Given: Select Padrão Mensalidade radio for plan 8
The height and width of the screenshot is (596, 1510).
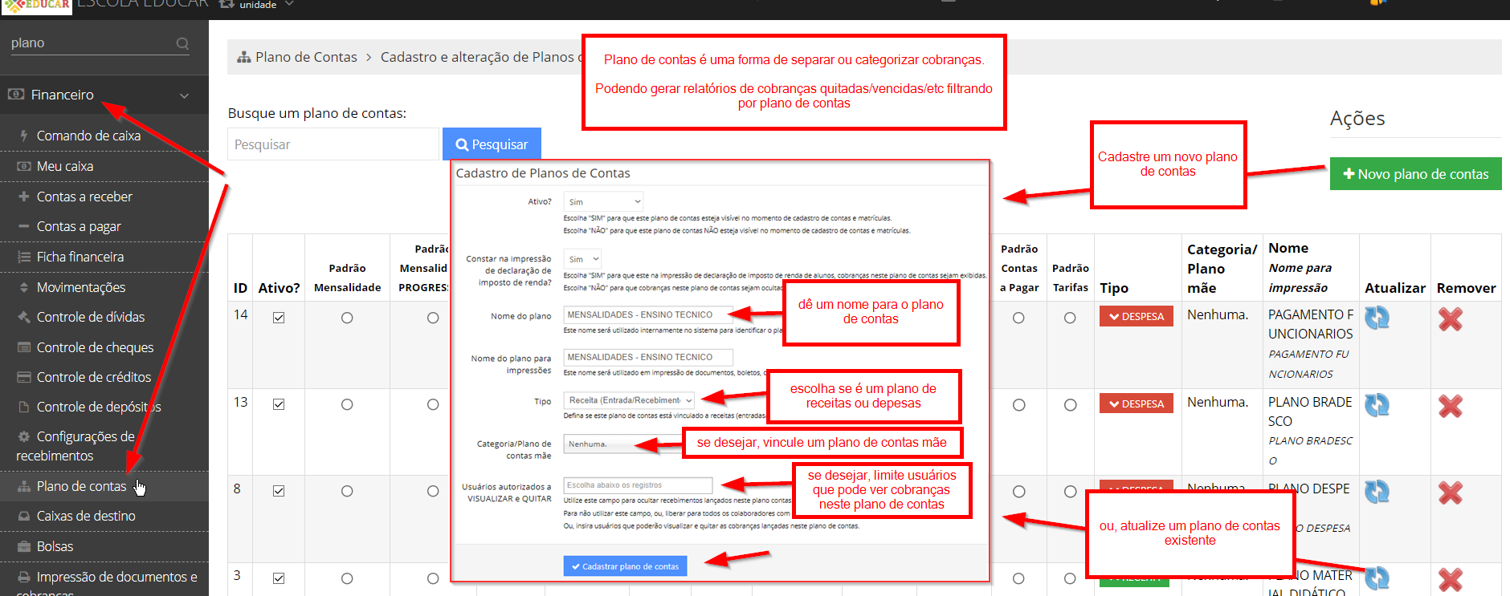Looking at the screenshot, I should (347, 491).
